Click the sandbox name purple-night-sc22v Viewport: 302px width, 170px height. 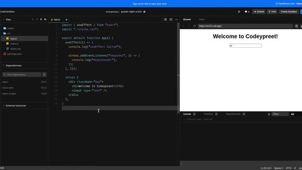[x=131, y=12]
